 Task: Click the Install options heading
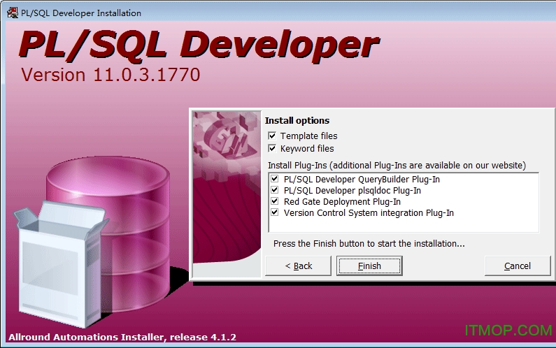297,120
